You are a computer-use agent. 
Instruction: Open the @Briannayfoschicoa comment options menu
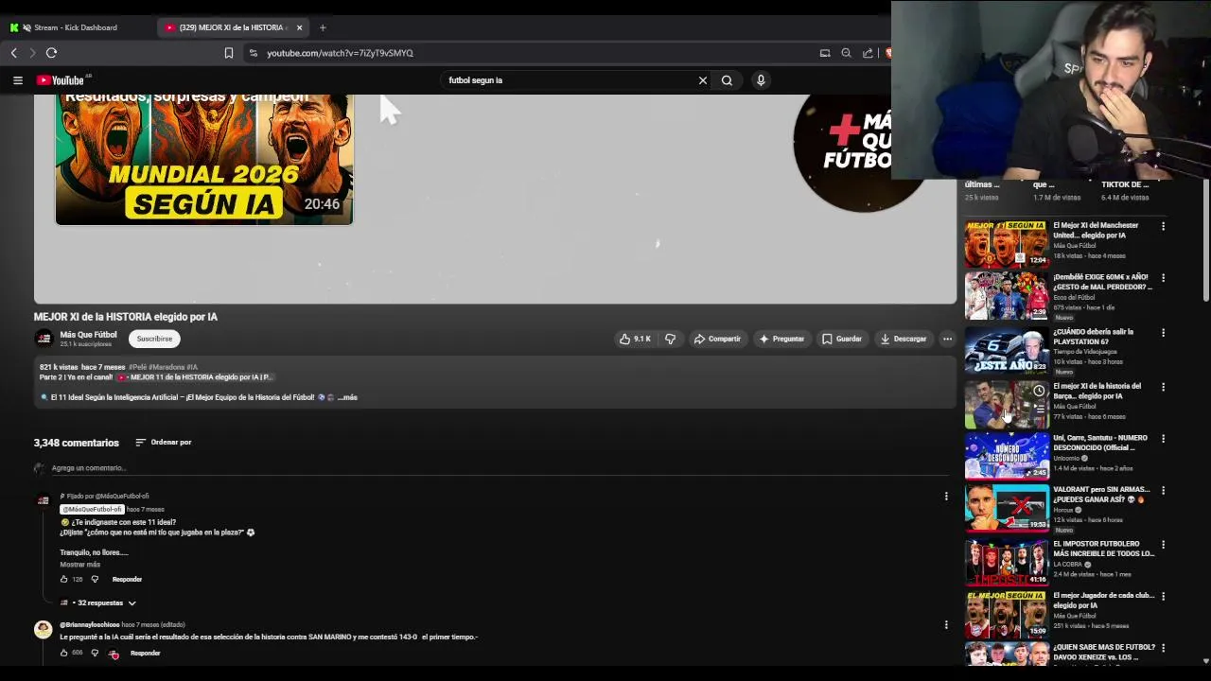tap(946, 625)
